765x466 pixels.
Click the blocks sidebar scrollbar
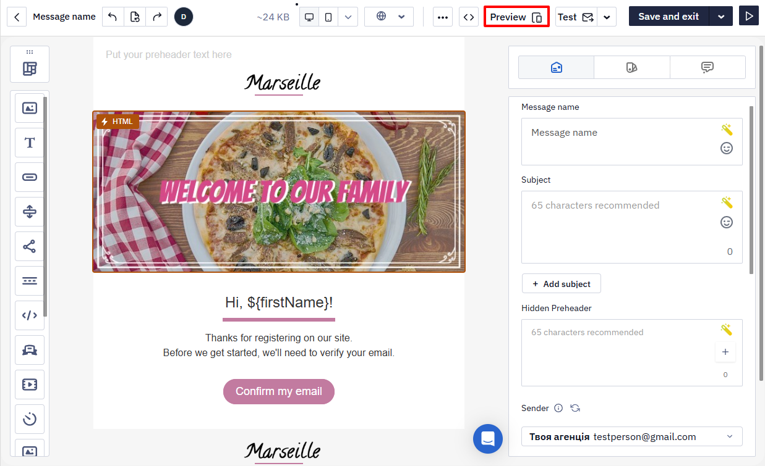45,207
